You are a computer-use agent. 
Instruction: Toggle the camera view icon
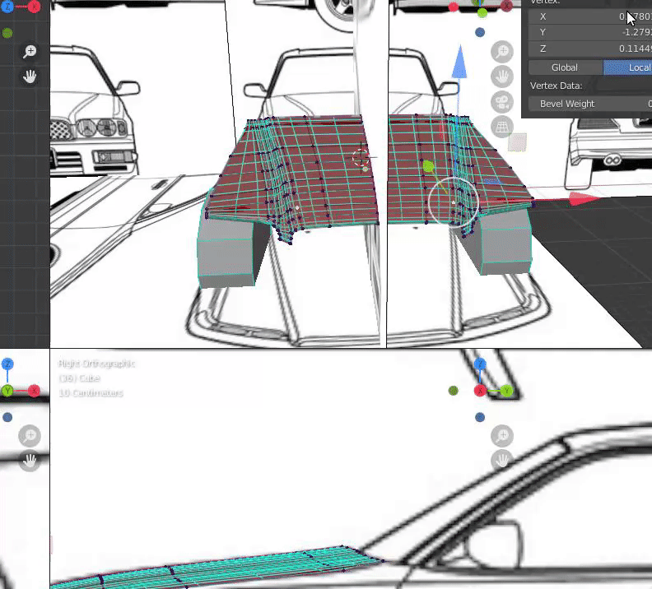[502, 102]
